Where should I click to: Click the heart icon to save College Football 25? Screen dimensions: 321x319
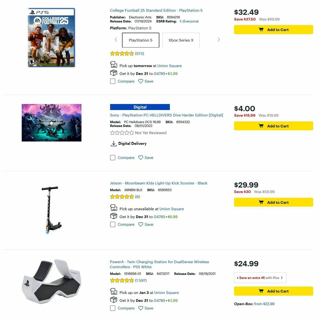coord(141,81)
